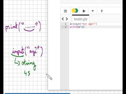The image size is (126, 94).
Task: Click line number 1 in the gutter
Action: pyautogui.click(x=66, y=24)
